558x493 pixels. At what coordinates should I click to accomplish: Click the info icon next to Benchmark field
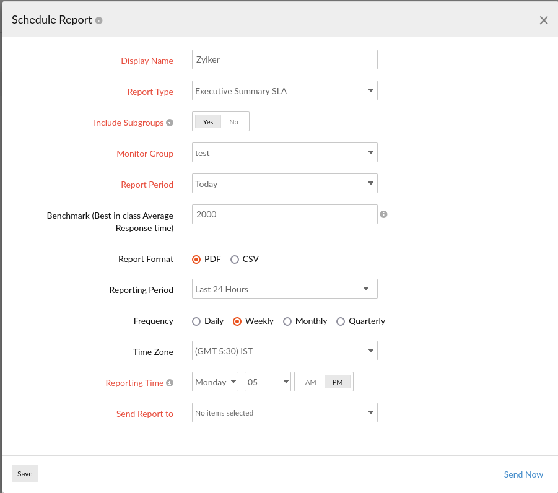click(x=384, y=214)
